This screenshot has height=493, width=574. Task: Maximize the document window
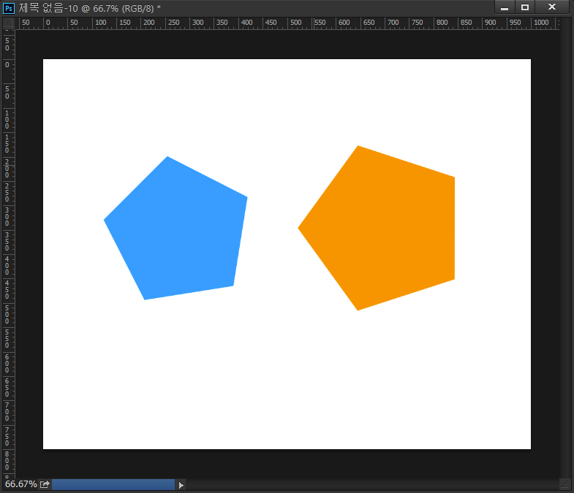click(525, 7)
